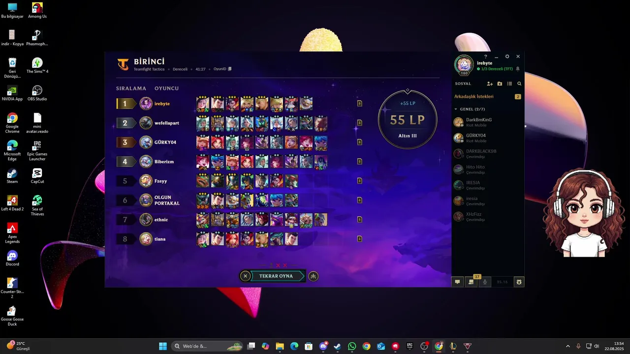
Task: Select friend DarkBmKinG in the list
Action: pyautogui.click(x=488, y=122)
